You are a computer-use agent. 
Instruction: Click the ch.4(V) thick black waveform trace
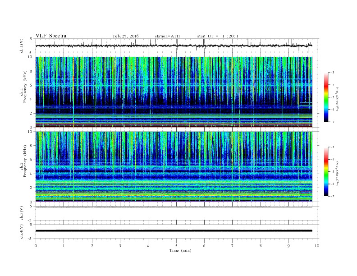[174, 231]
